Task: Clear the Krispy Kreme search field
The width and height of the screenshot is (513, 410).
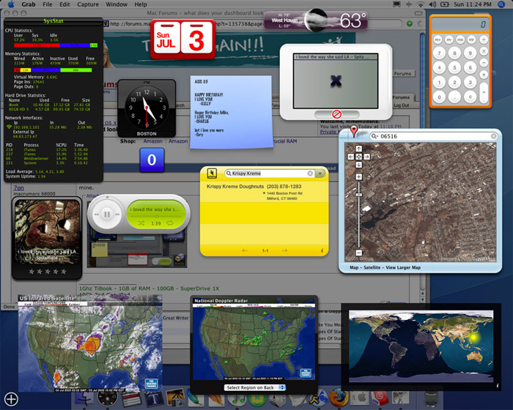Action: point(310,174)
